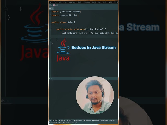Click the fold end marker at the java.util.List import

(51, 15)
